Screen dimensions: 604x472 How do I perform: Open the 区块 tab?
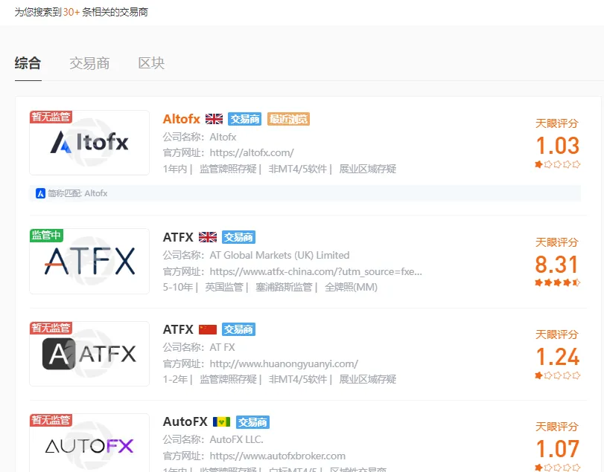[x=151, y=63]
